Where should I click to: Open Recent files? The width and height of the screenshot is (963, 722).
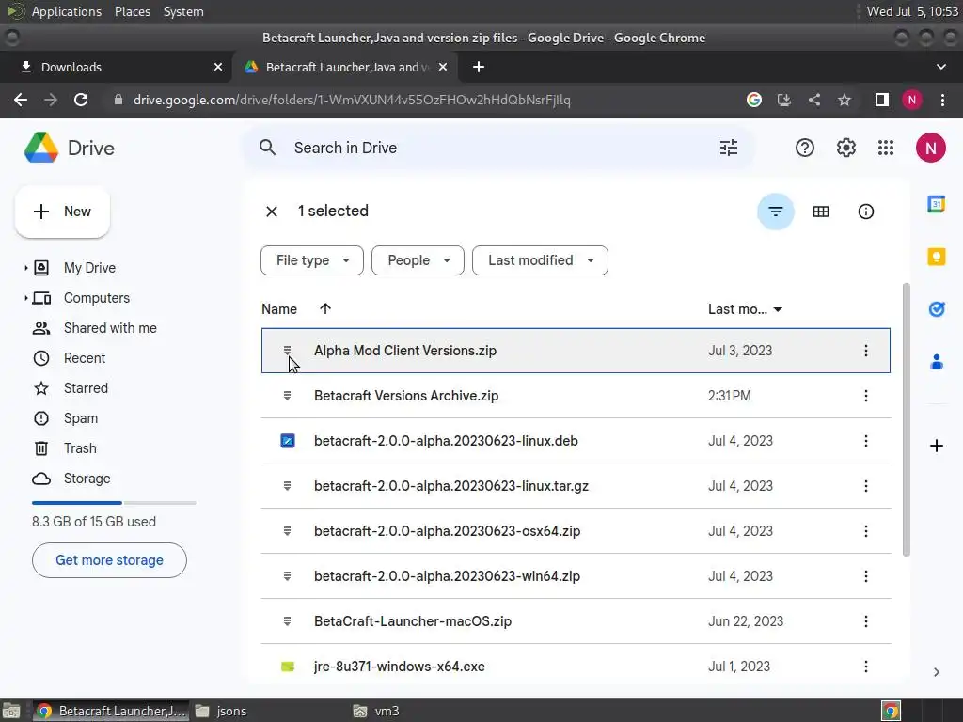[84, 358]
